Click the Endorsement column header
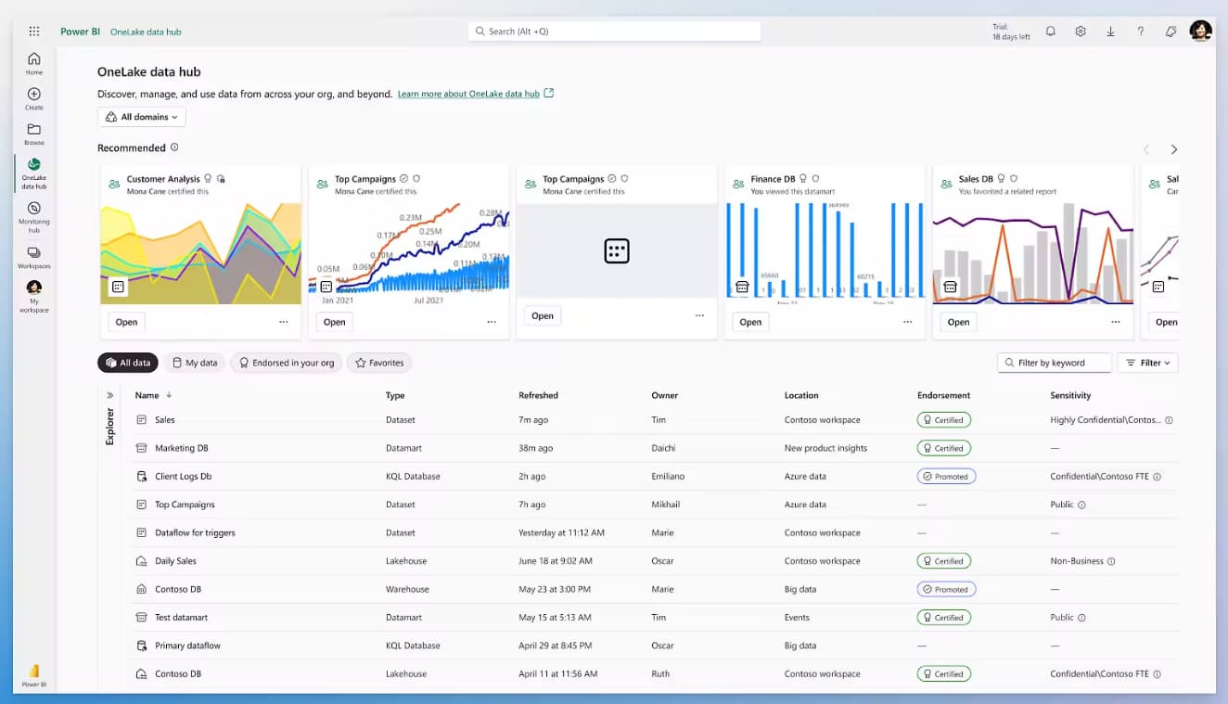 943,395
